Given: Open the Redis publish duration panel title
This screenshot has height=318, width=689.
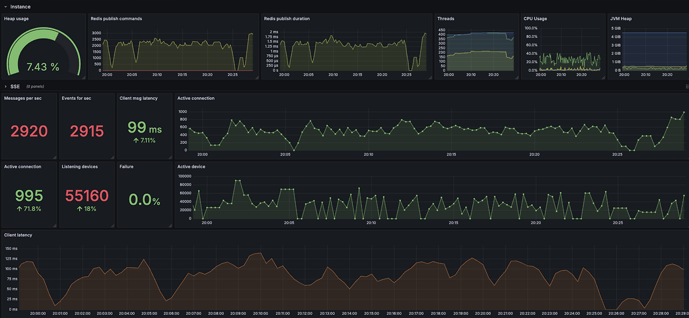Looking at the screenshot, I should pyautogui.click(x=287, y=19).
